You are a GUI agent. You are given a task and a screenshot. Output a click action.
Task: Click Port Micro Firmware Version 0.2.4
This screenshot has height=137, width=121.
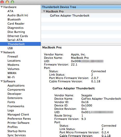click(x=105, y=132)
